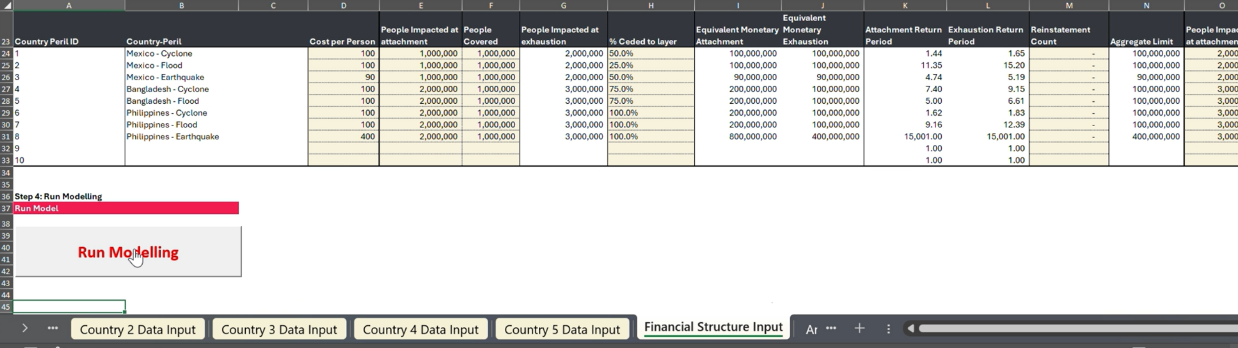This screenshot has height=348, width=1238.
Task: Select the Financial Structure Input sheet tab
Action: [713, 327]
